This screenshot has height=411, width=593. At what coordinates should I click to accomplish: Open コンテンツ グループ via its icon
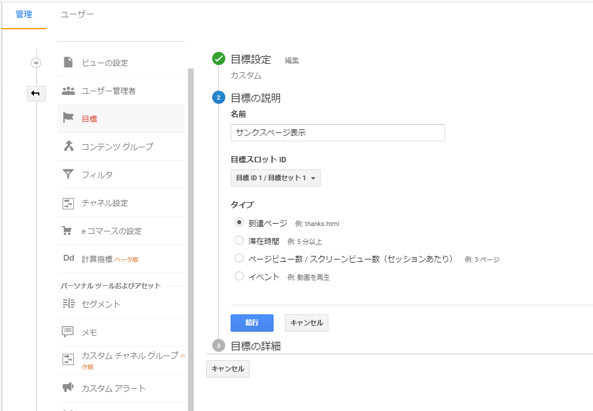(x=69, y=146)
